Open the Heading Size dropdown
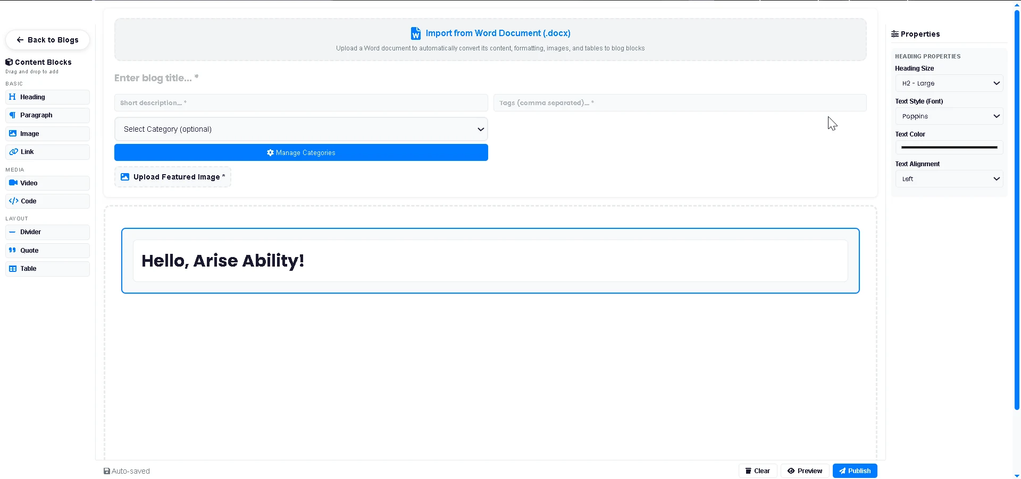Viewport: 1021px width, 479px height. coord(949,83)
